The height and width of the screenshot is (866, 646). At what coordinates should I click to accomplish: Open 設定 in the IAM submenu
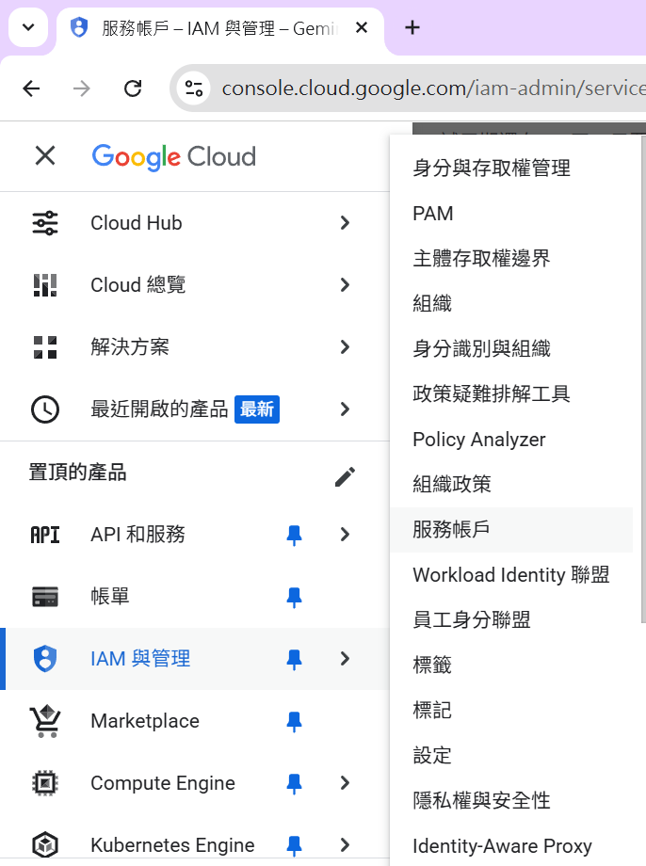coord(511,756)
